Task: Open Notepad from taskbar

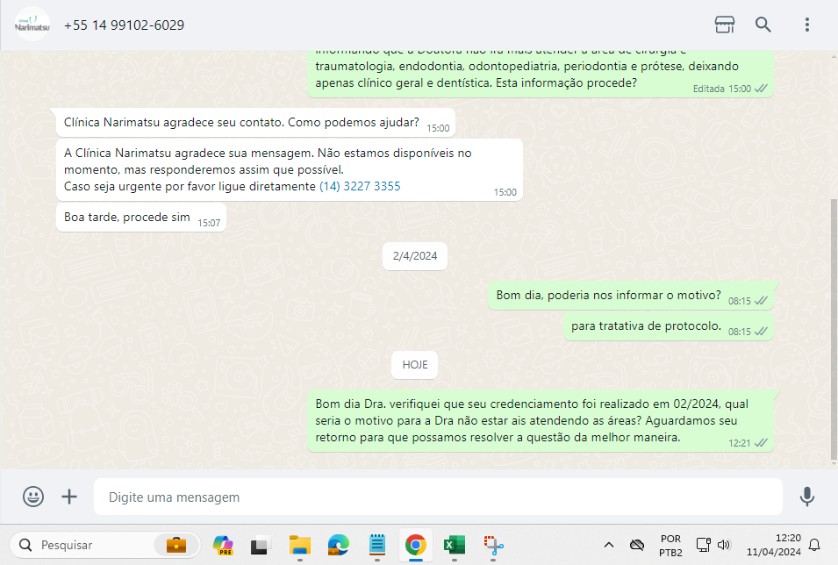Action: coord(377,545)
